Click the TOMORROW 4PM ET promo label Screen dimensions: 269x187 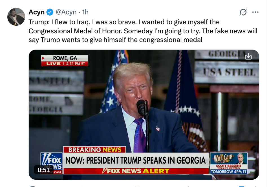pyautogui.click(x=229, y=171)
